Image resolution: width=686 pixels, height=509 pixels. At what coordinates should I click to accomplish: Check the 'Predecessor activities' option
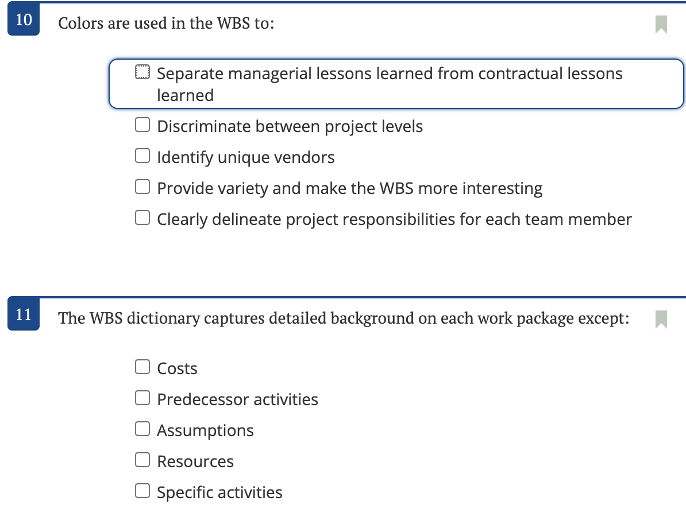click(142, 397)
